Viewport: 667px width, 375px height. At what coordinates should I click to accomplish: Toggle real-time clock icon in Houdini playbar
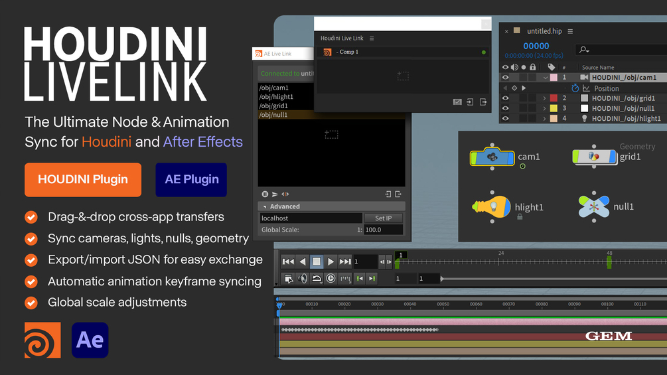pyautogui.click(x=331, y=279)
